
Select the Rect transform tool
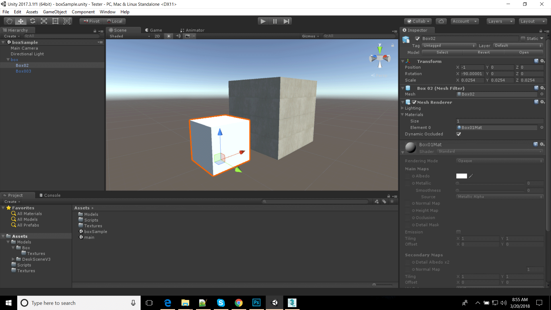(55, 21)
